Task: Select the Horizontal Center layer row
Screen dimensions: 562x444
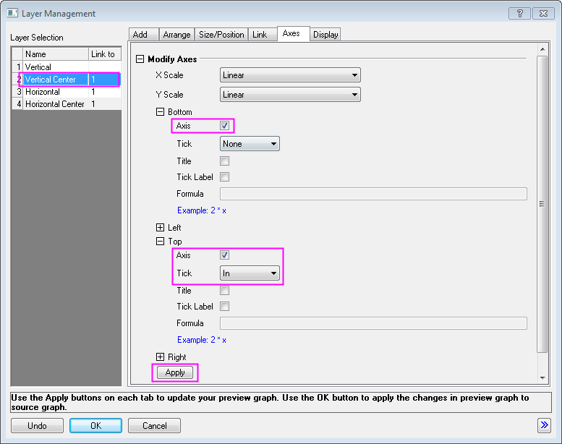Action: pyautogui.click(x=55, y=104)
